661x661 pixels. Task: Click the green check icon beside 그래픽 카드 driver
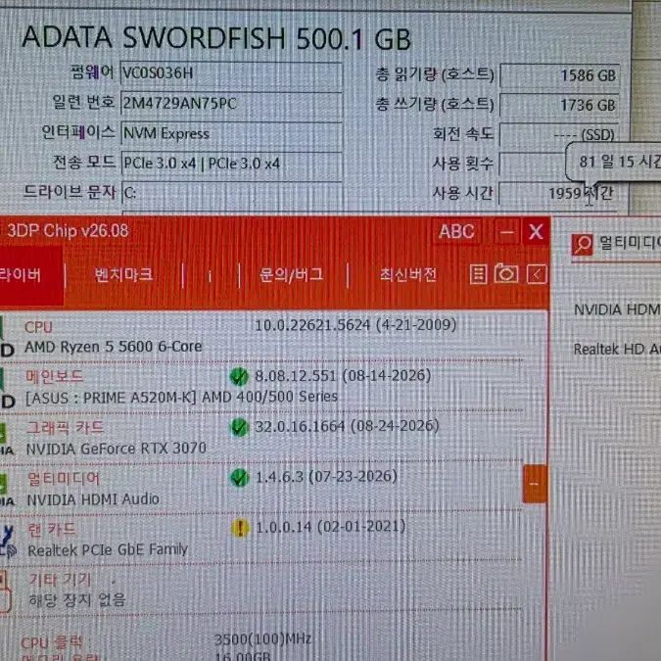point(239,427)
